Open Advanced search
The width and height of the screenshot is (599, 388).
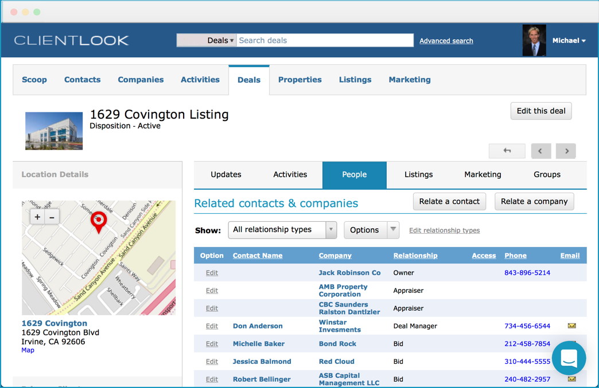[446, 40]
